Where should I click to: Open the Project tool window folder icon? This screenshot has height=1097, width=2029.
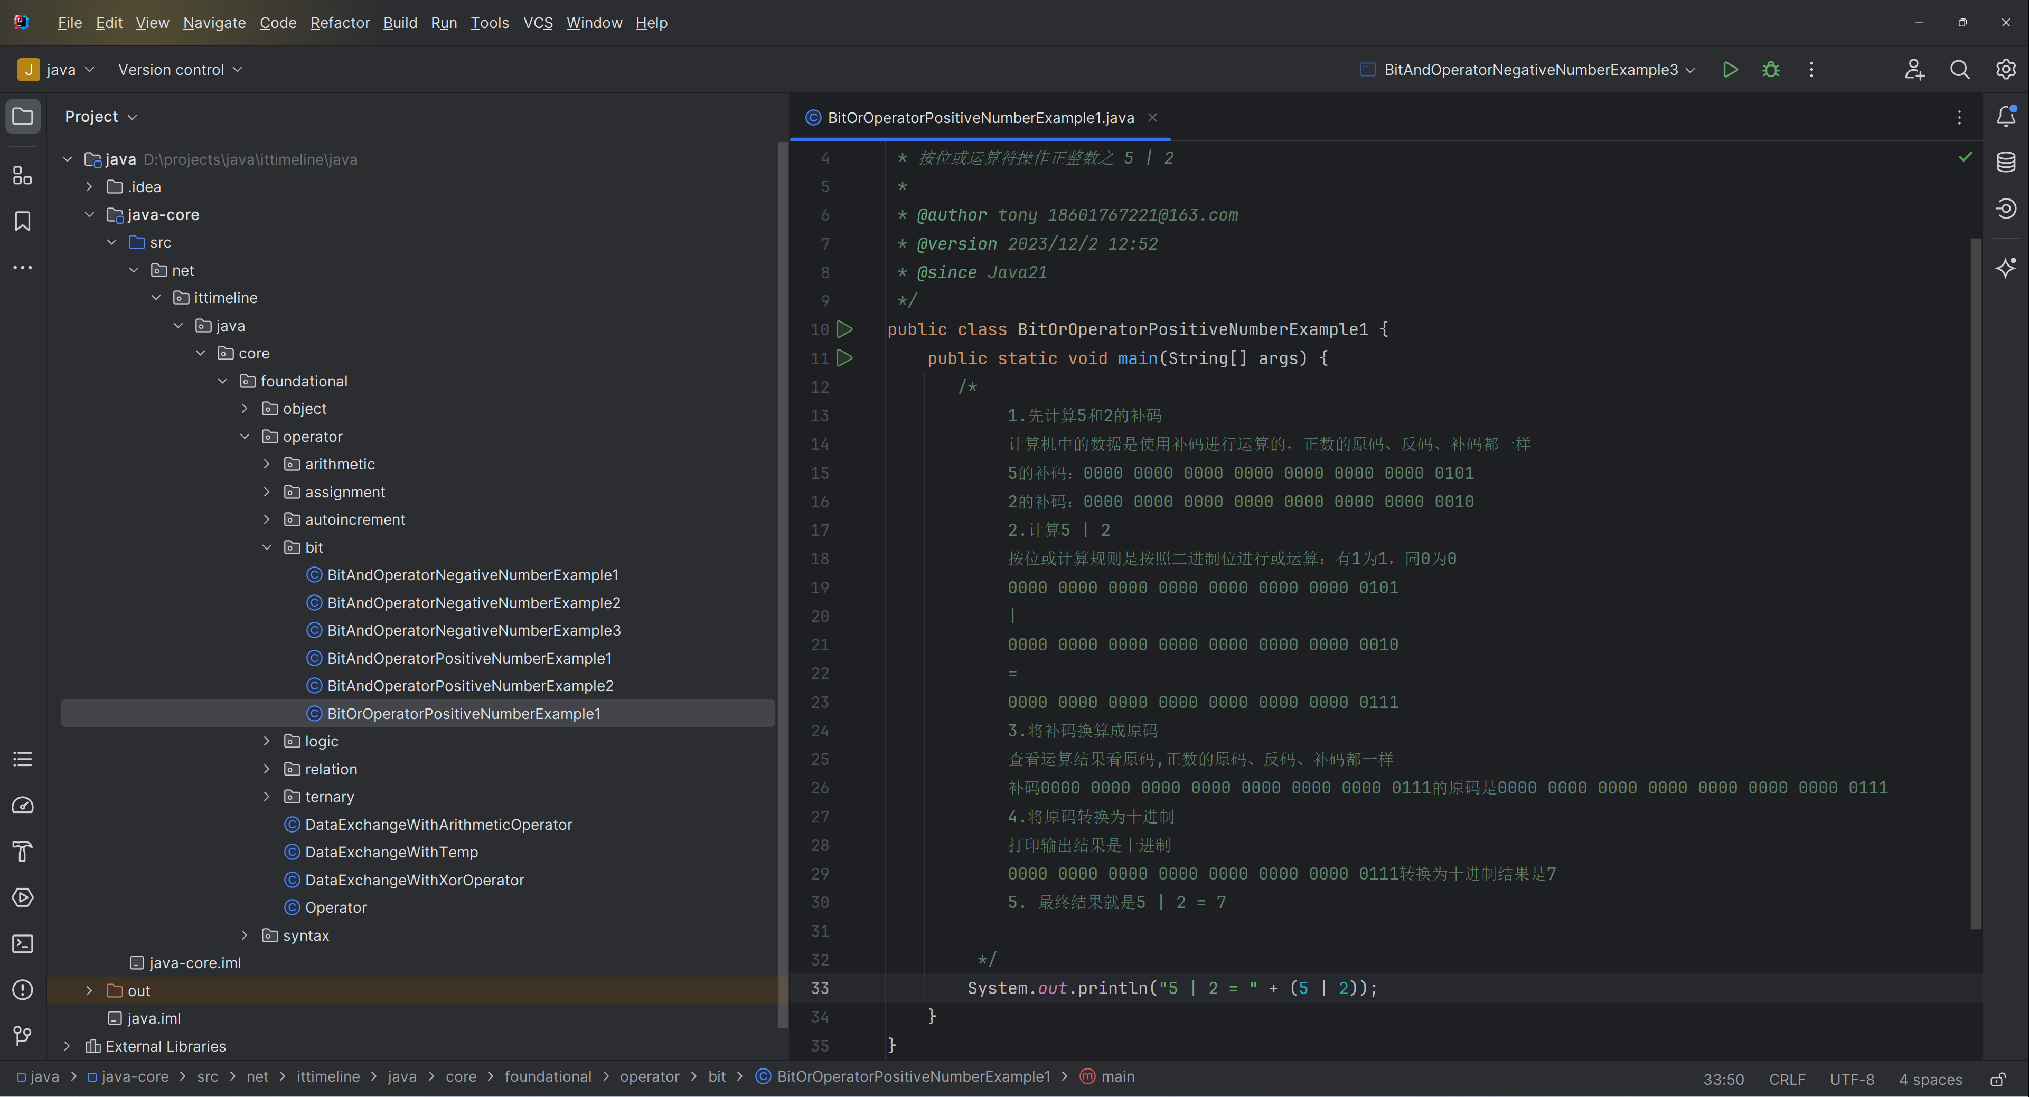[x=23, y=117]
